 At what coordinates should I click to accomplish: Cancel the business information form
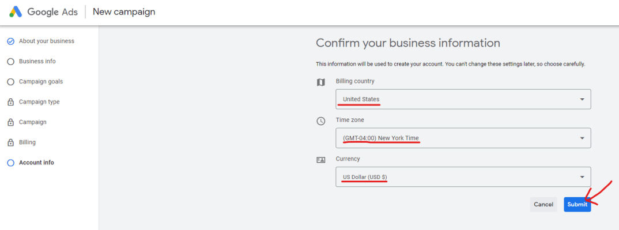(543, 204)
